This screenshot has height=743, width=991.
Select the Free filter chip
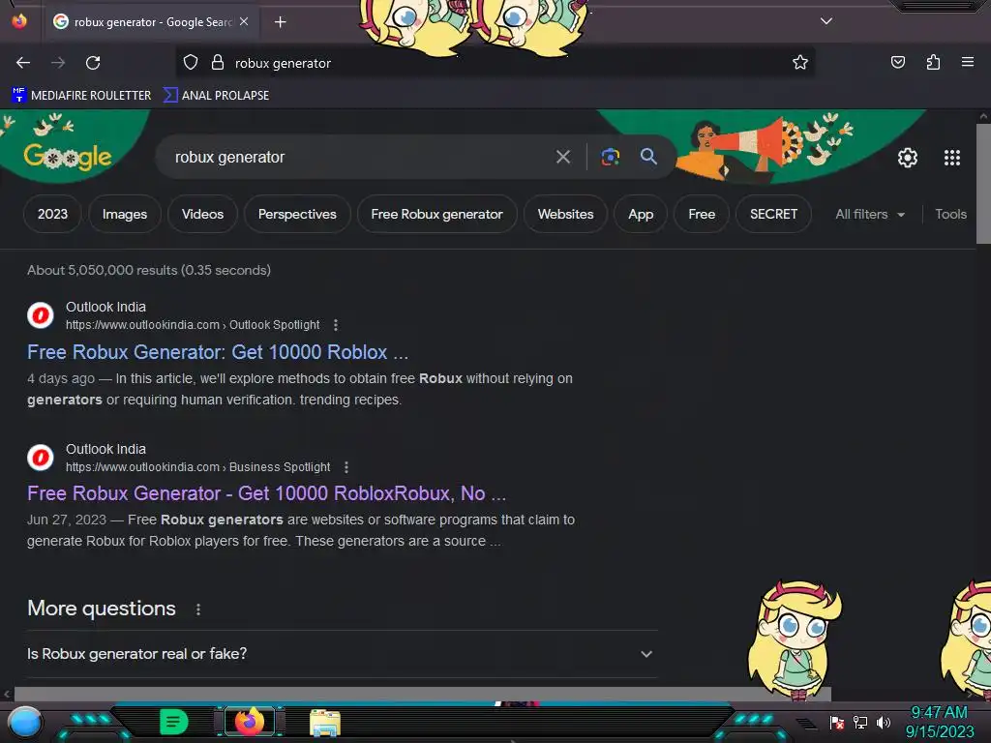tap(702, 214)
